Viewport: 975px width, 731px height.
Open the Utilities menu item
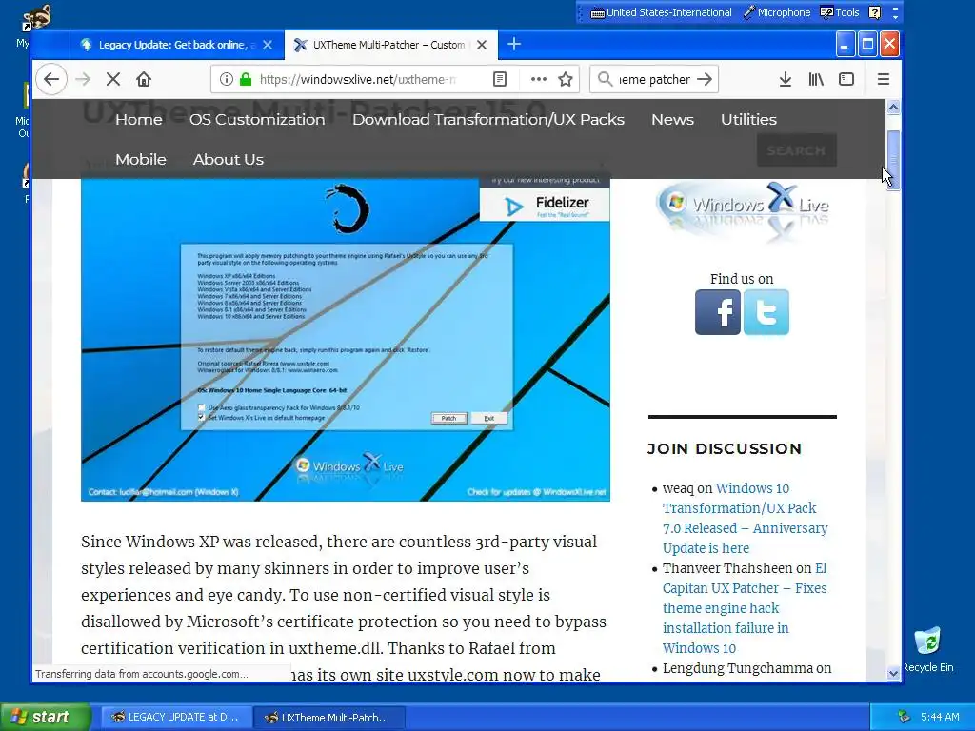pos(748,119)
